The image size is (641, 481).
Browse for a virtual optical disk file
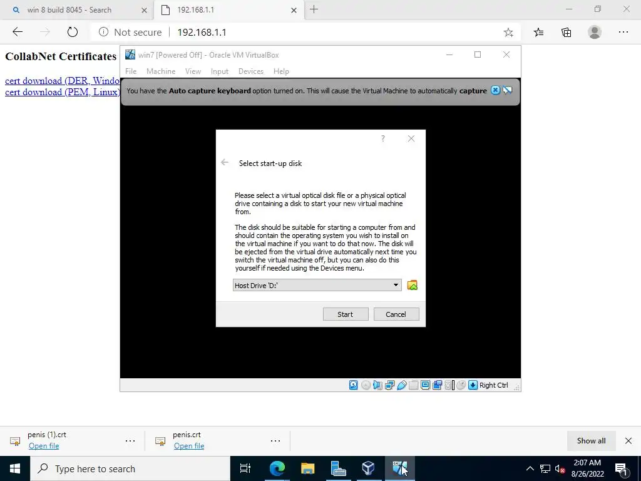click(x=412, y=285)
